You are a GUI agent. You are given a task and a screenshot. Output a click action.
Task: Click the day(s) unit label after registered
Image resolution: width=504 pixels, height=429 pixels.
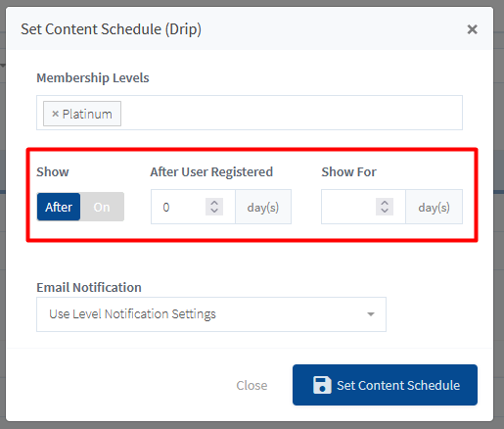coord(263,207)
